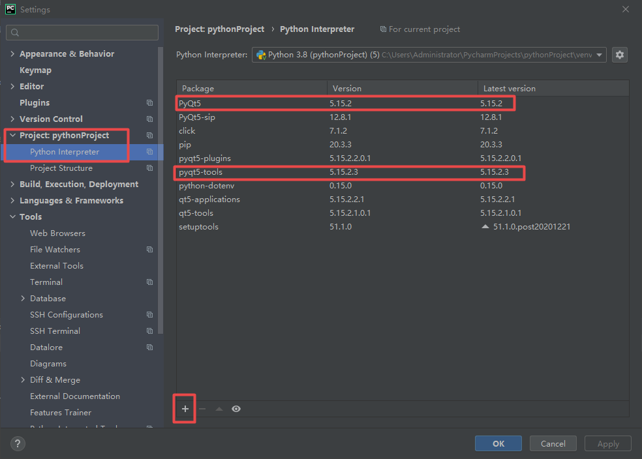
Task: Expand the Appearance & Behavior section
Action: [x=11, y=53]
